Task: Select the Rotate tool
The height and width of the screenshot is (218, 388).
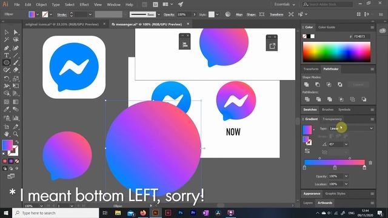Action: pyautogui.click(x=7, y=79)
